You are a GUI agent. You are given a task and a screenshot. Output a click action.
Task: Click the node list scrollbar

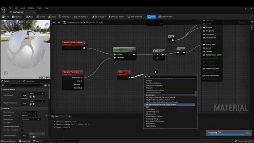[196, 94]
